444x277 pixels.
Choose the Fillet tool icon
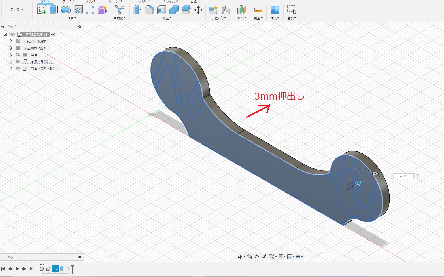coord(149,10)
